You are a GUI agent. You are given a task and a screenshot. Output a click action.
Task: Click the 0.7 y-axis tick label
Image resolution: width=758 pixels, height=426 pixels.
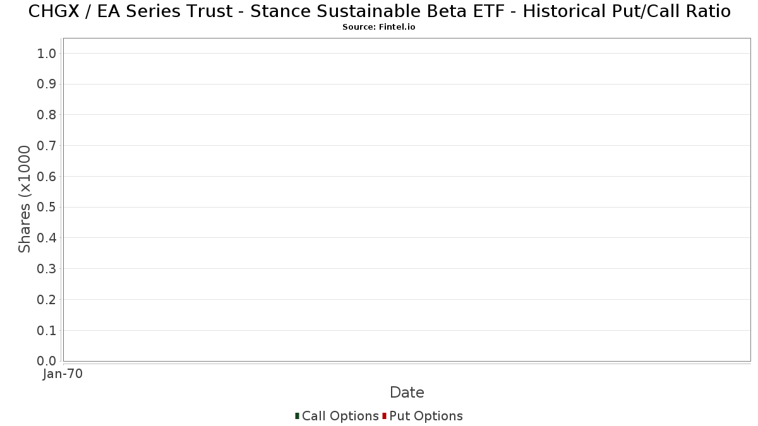tap(47, 146)
